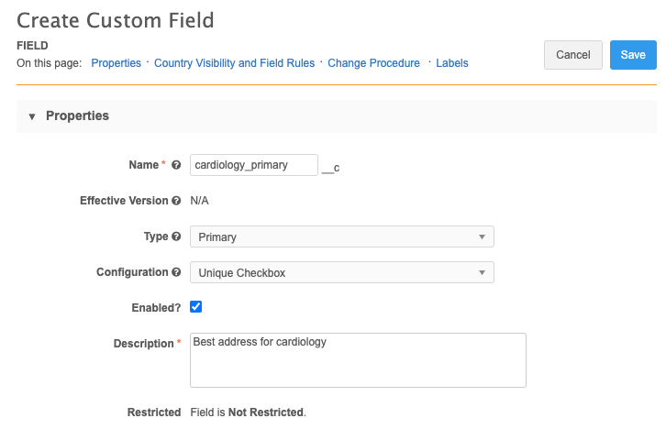
Task: Collapse the Properties section triangle
Action: 32,116
